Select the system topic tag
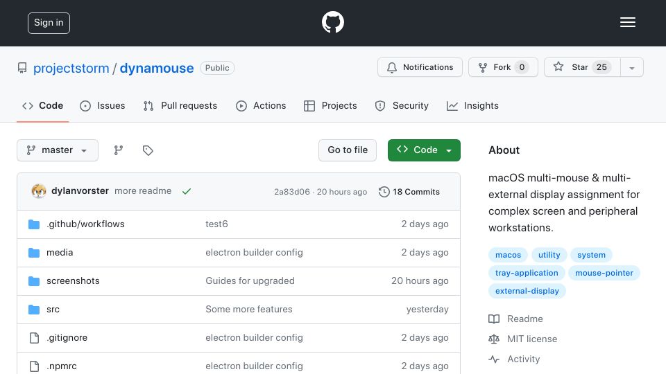Screen dimensions: 666x374 (x=591, y=255)
